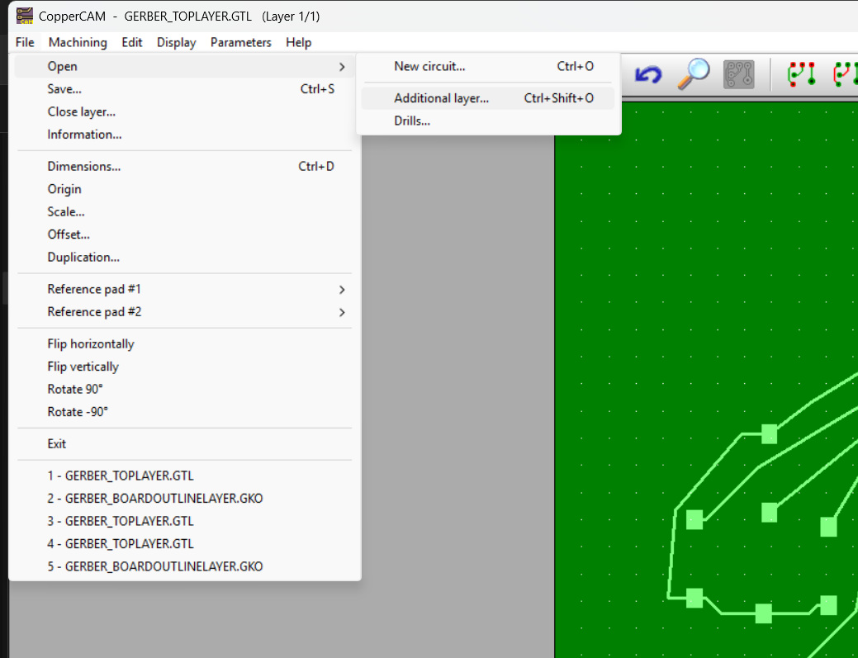This screenshot has width=858, height=658.
Task: Open recent file 5 - GERBER_BOARDOUTLINELAYER.GKO
Action: (x=185, y=566)
